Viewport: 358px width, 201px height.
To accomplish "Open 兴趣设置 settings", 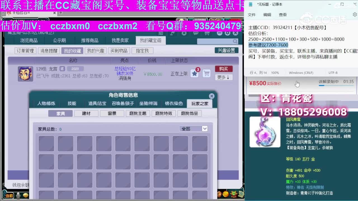I will point(227,50).
